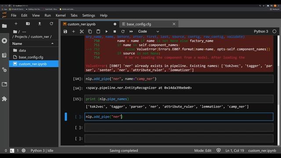
Task: Run the selected cell
Action: tap(107, 32)
